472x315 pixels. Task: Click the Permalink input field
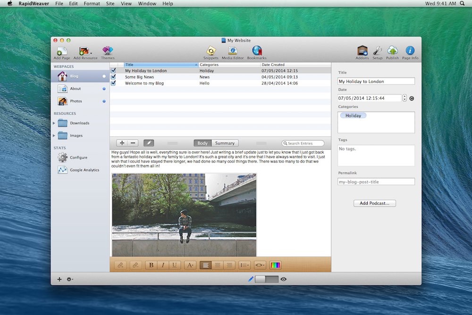376,182
